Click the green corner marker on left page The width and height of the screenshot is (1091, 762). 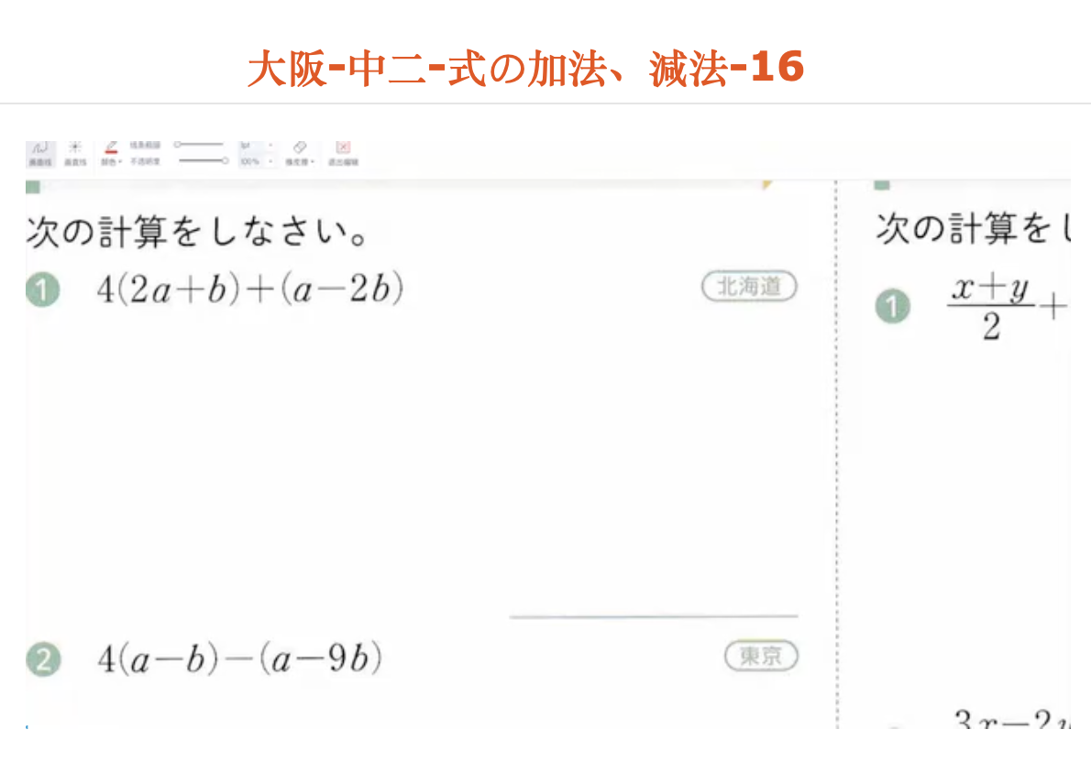click(x=31, y=185)
